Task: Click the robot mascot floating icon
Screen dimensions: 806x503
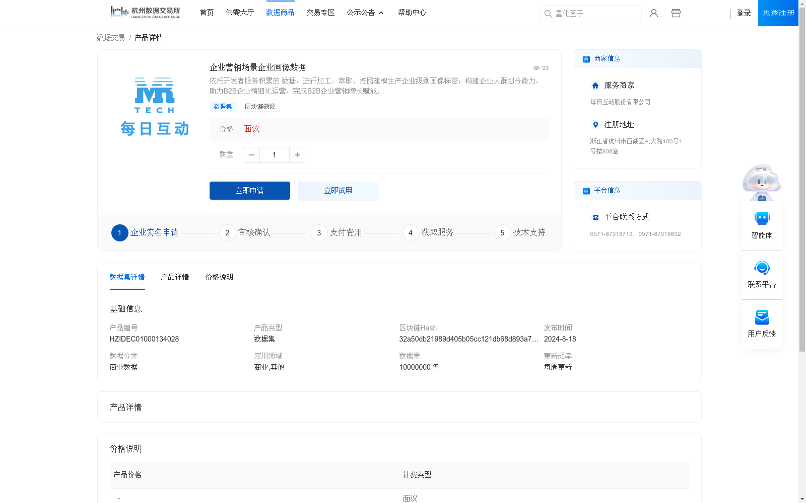Action: (762, 182)
